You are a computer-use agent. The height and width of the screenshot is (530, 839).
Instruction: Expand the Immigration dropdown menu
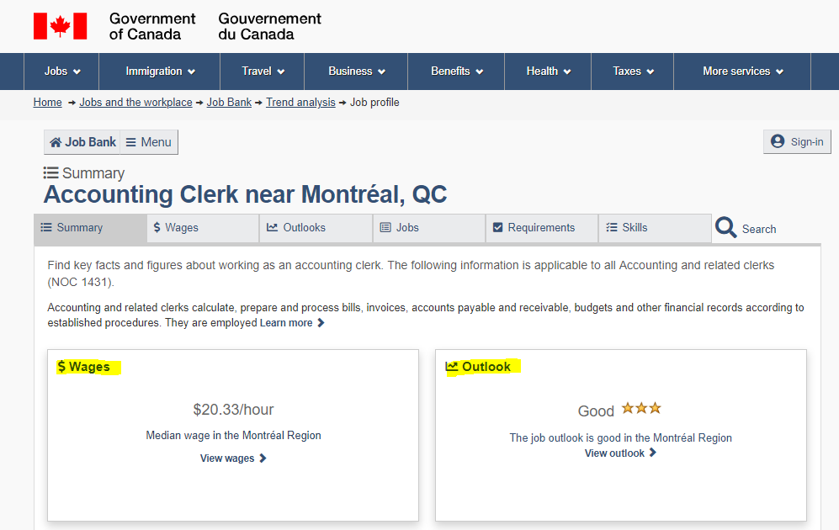[159, 72]
